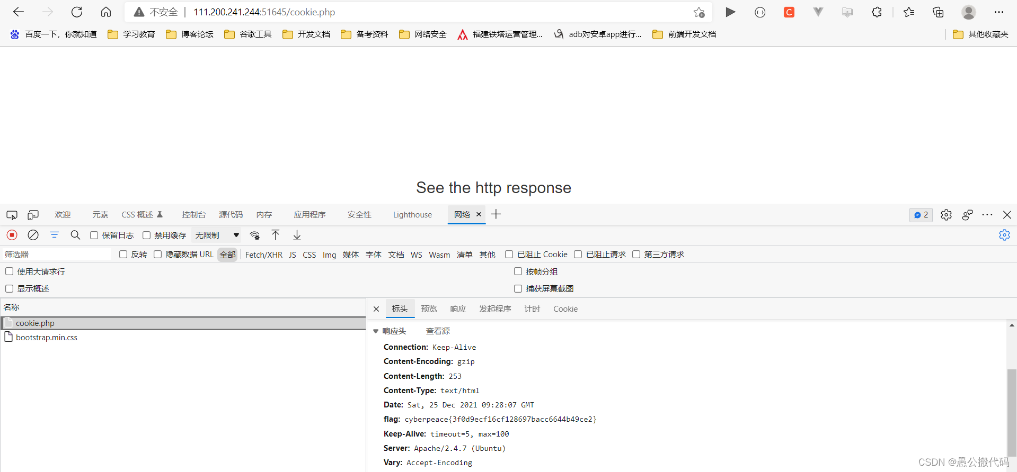1017x472 pixels.
Task: Open 其他收藏夹 folder
Action: tap(980, 34)
